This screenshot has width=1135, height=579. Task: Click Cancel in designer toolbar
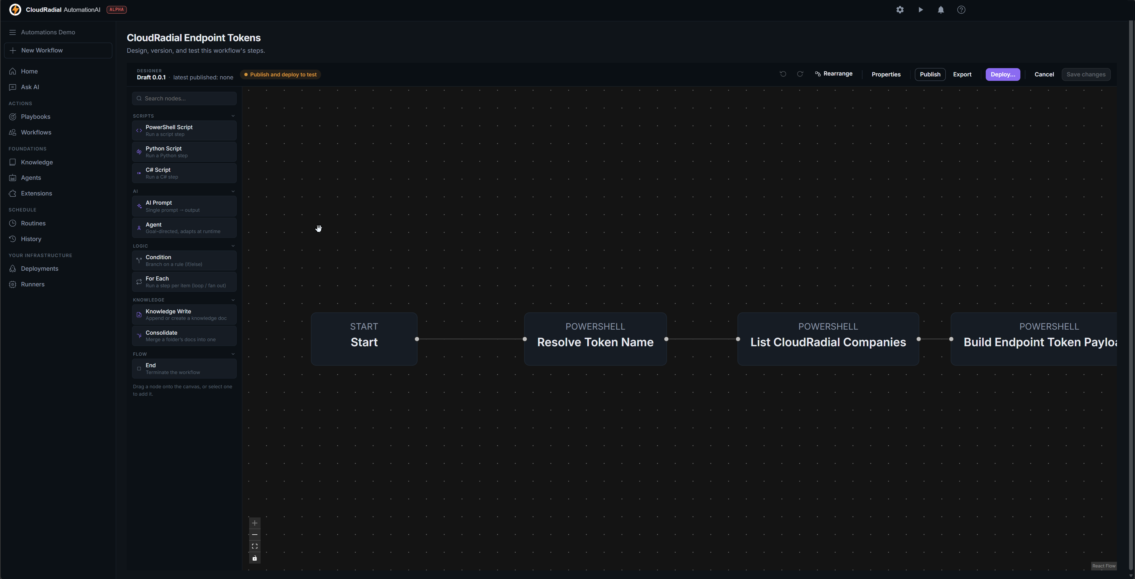click(1044, 74)
